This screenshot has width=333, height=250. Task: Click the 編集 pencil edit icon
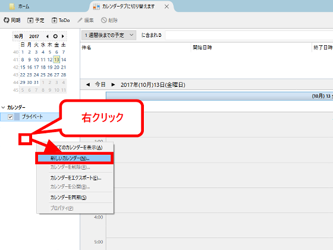80,20
